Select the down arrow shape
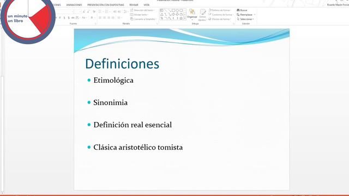Screen dimensions: 349x196 [177, 15]
